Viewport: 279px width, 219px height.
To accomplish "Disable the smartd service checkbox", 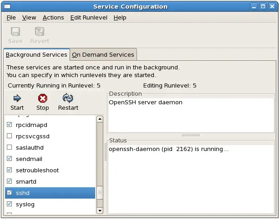I will pyautogui.click(x=10, y=181).
